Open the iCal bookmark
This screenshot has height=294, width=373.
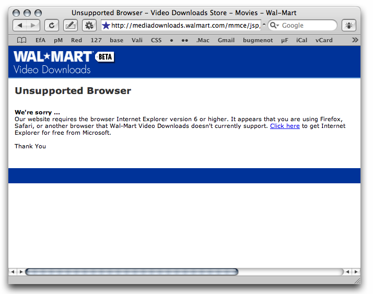tap(301, 40)
